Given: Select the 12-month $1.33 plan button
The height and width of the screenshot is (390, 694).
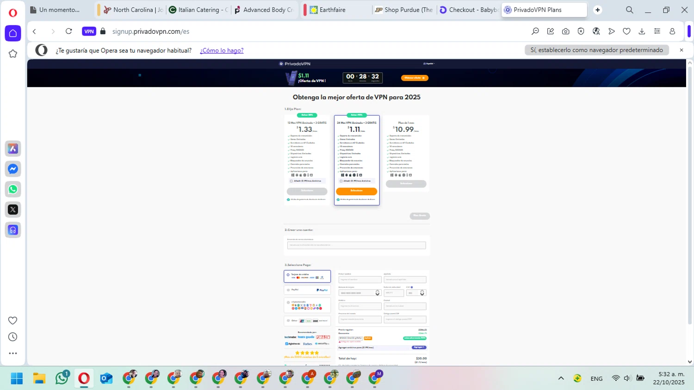Looking at the screenshot, I should (x=307, y=191).
